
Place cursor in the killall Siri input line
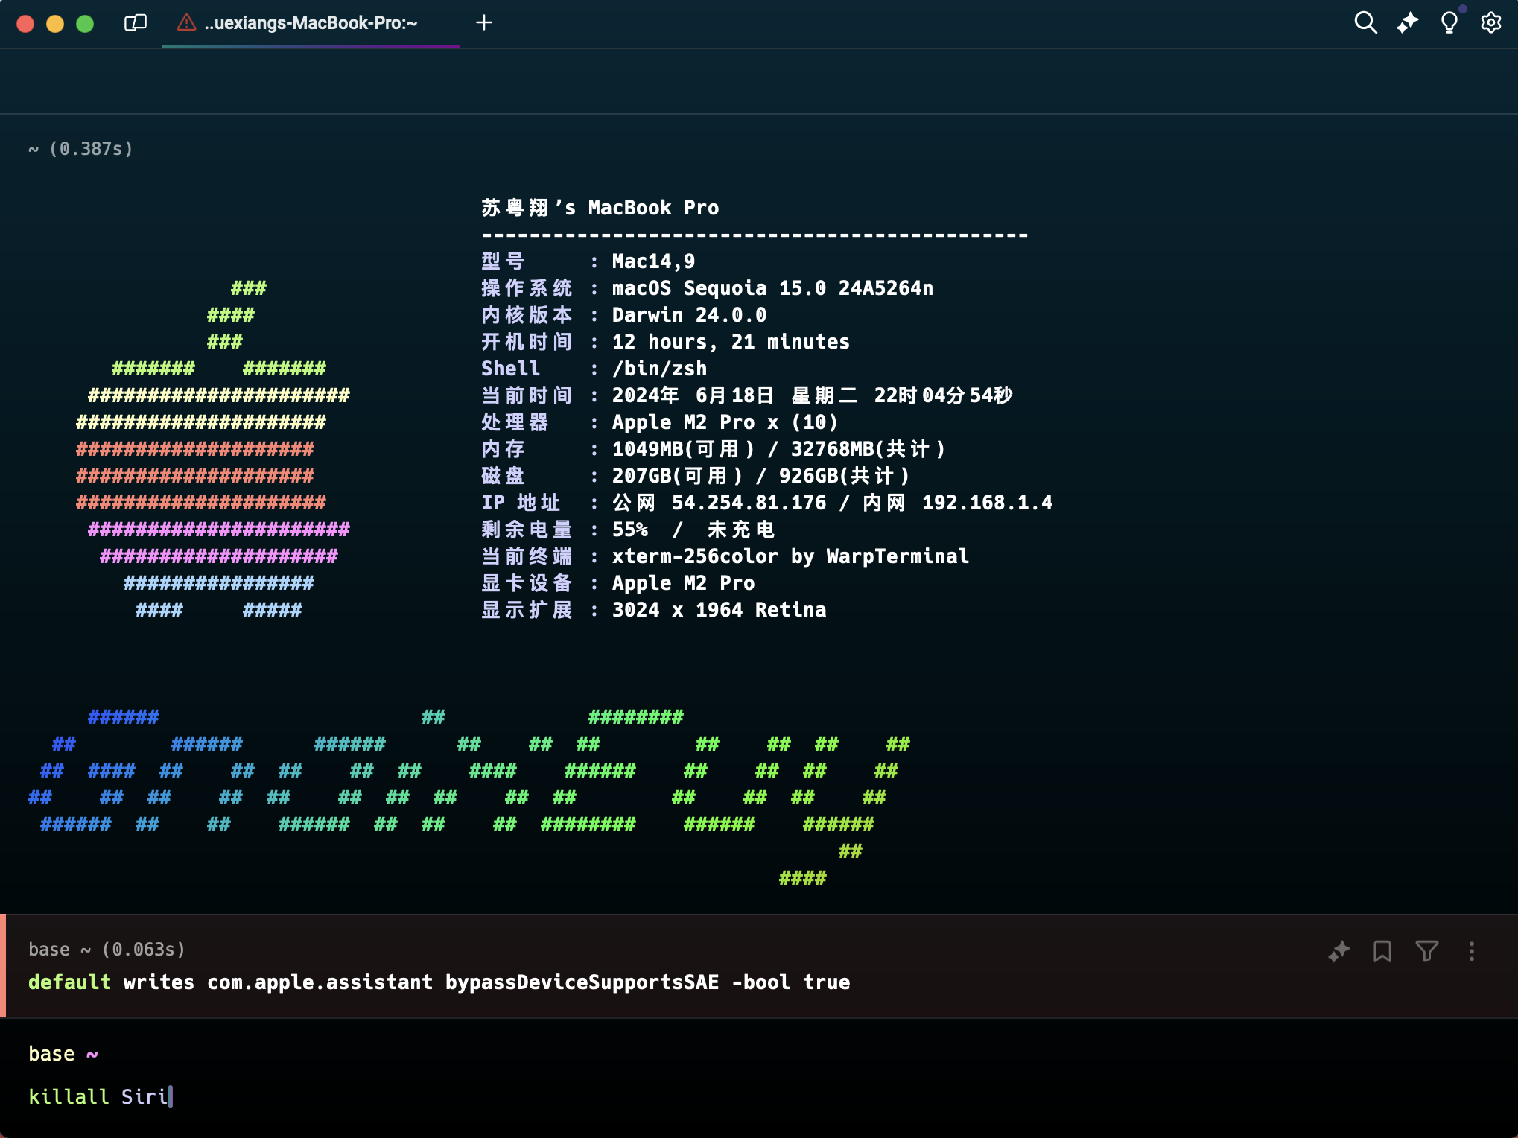pyautogui.click(x=100, y=1096)
